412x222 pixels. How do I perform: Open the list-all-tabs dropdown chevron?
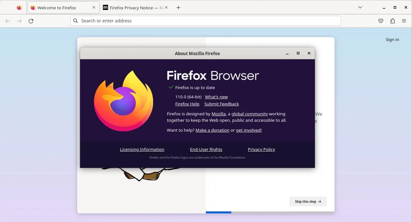360,7
